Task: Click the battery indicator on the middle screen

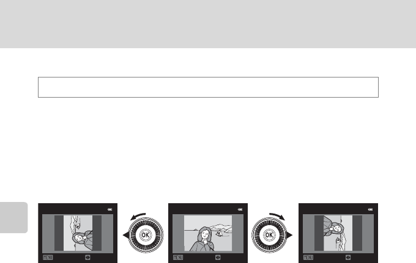Action: 240,209
